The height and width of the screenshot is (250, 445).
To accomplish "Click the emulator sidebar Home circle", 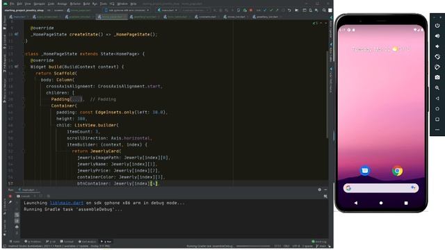I will [x=437, y=109].
